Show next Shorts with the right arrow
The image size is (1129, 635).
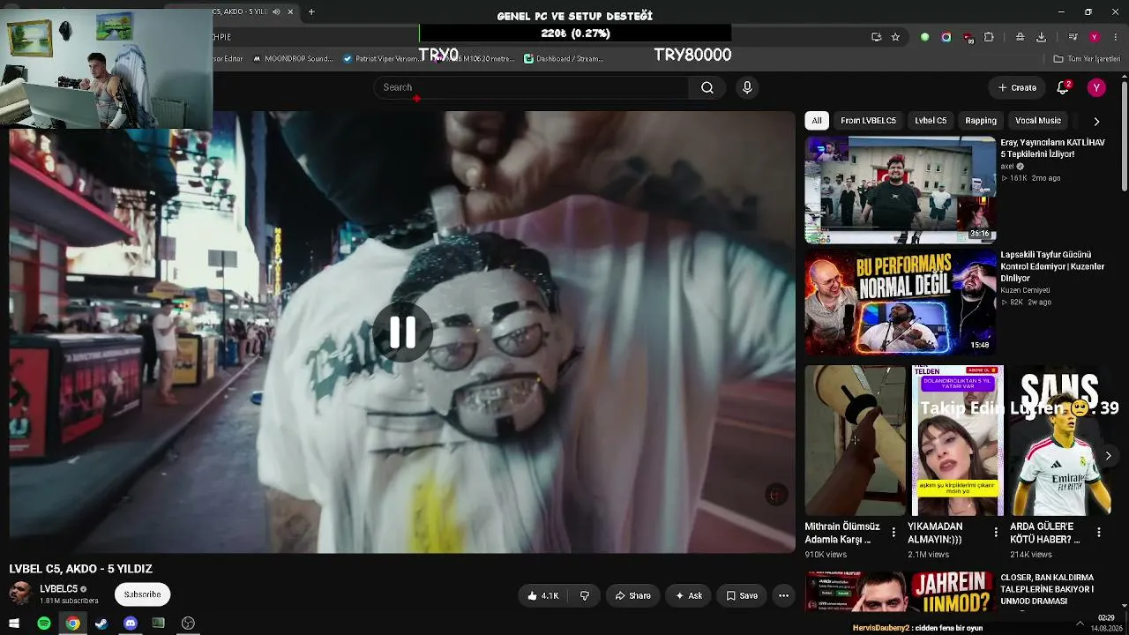pyautogui.click(x=1108, y=455)
